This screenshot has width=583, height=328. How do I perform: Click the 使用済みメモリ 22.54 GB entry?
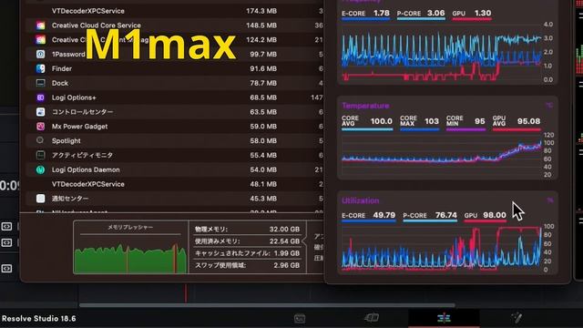pyautogui.click(x=247, y=241)
